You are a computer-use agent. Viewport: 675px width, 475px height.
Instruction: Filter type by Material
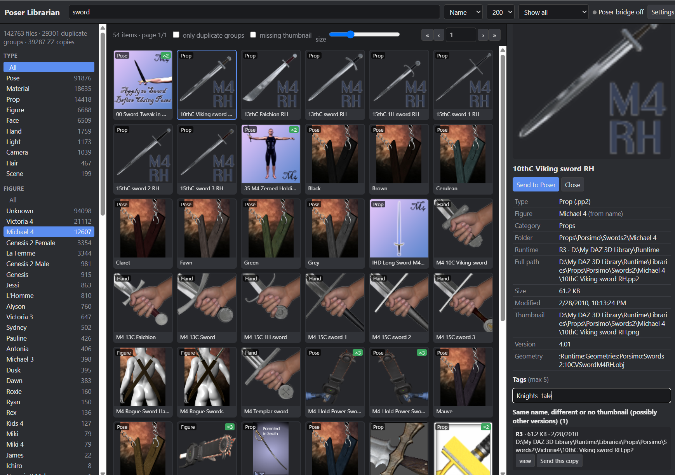coord(49,89)
